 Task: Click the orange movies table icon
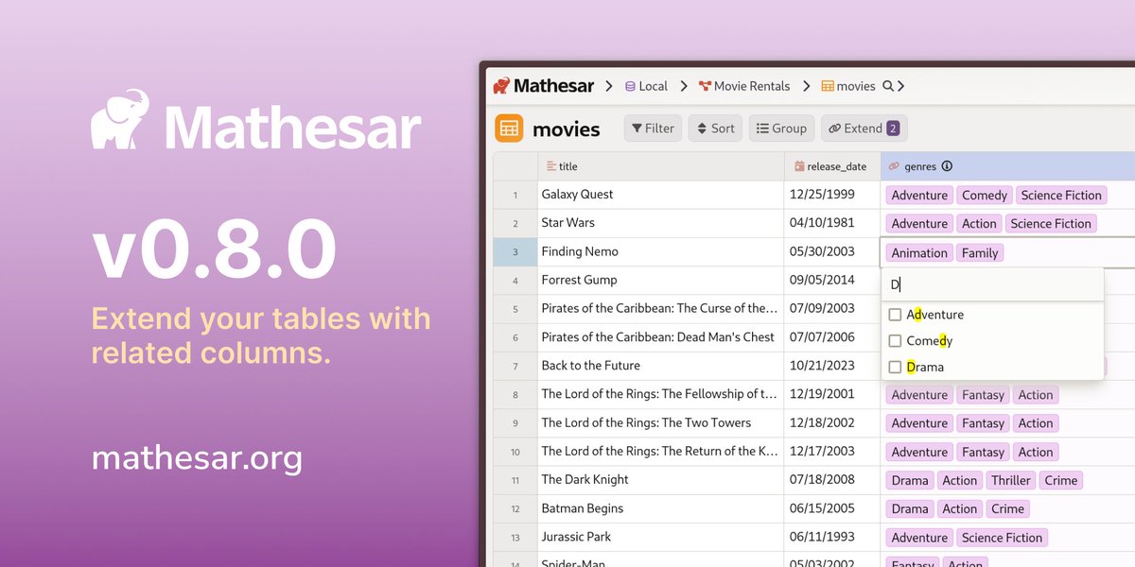point(509,129)
